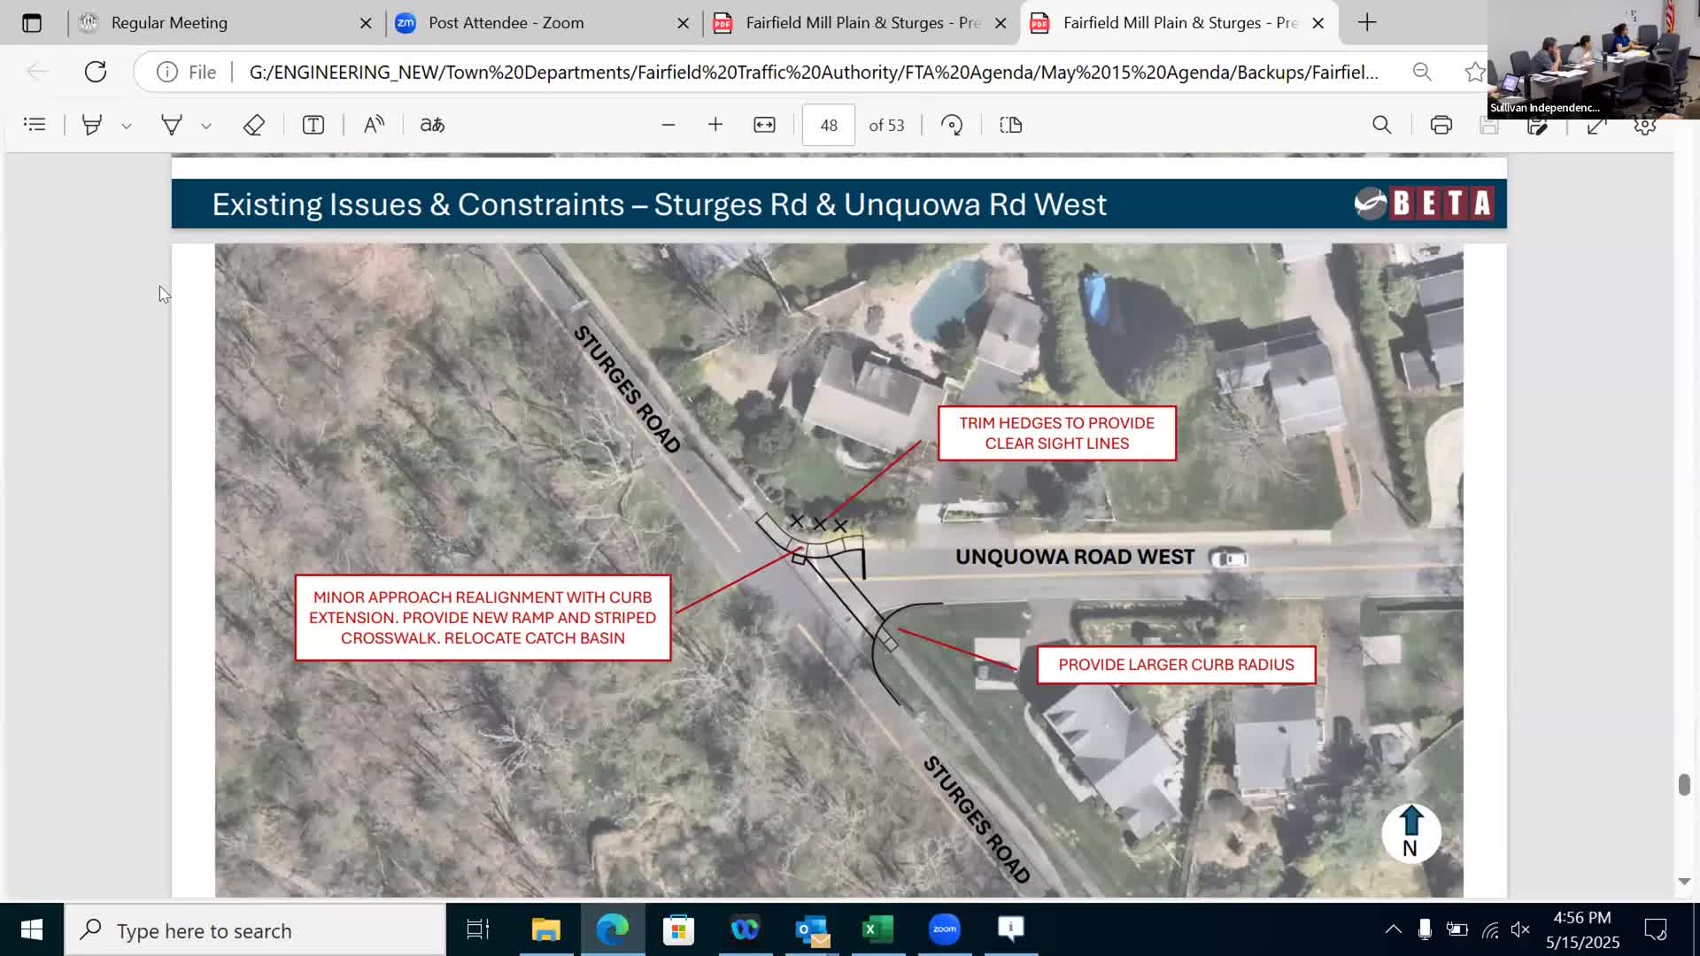Switch to Presentation mode for the PDF

pyautogui.click(x=1596, y=124)
